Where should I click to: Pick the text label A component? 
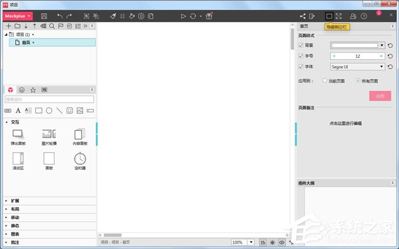click(x=18, y=110)
